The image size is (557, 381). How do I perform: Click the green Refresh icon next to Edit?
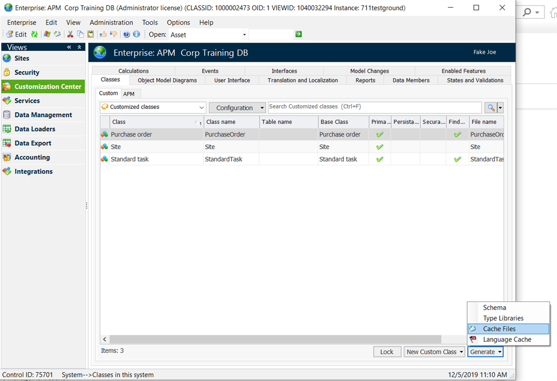[x=34, y=34]
